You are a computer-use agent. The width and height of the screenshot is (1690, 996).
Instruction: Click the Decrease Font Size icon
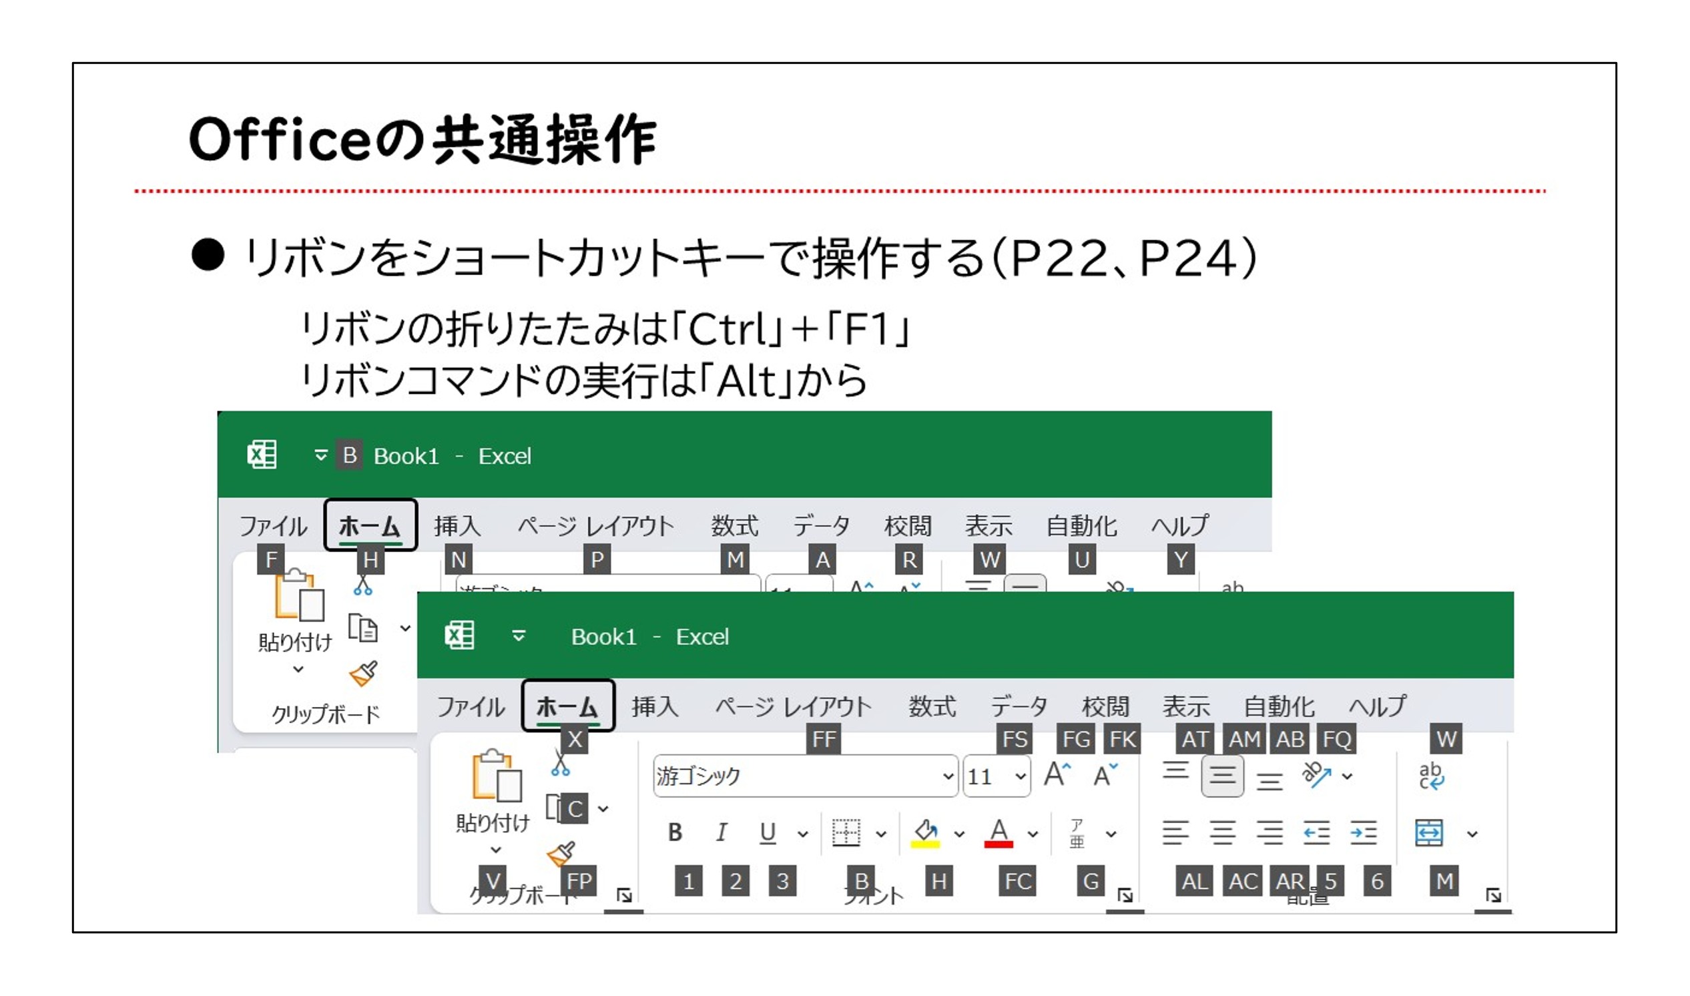[1104, 775]
